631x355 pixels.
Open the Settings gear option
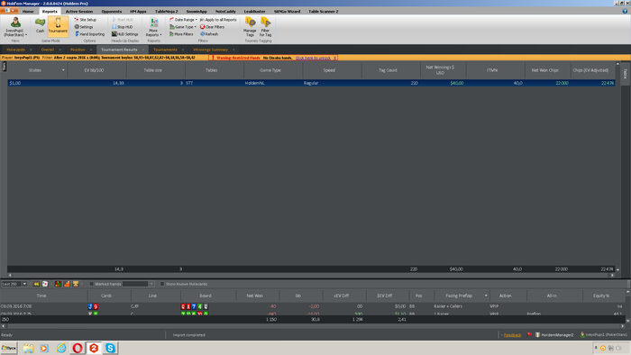[84, 27]
